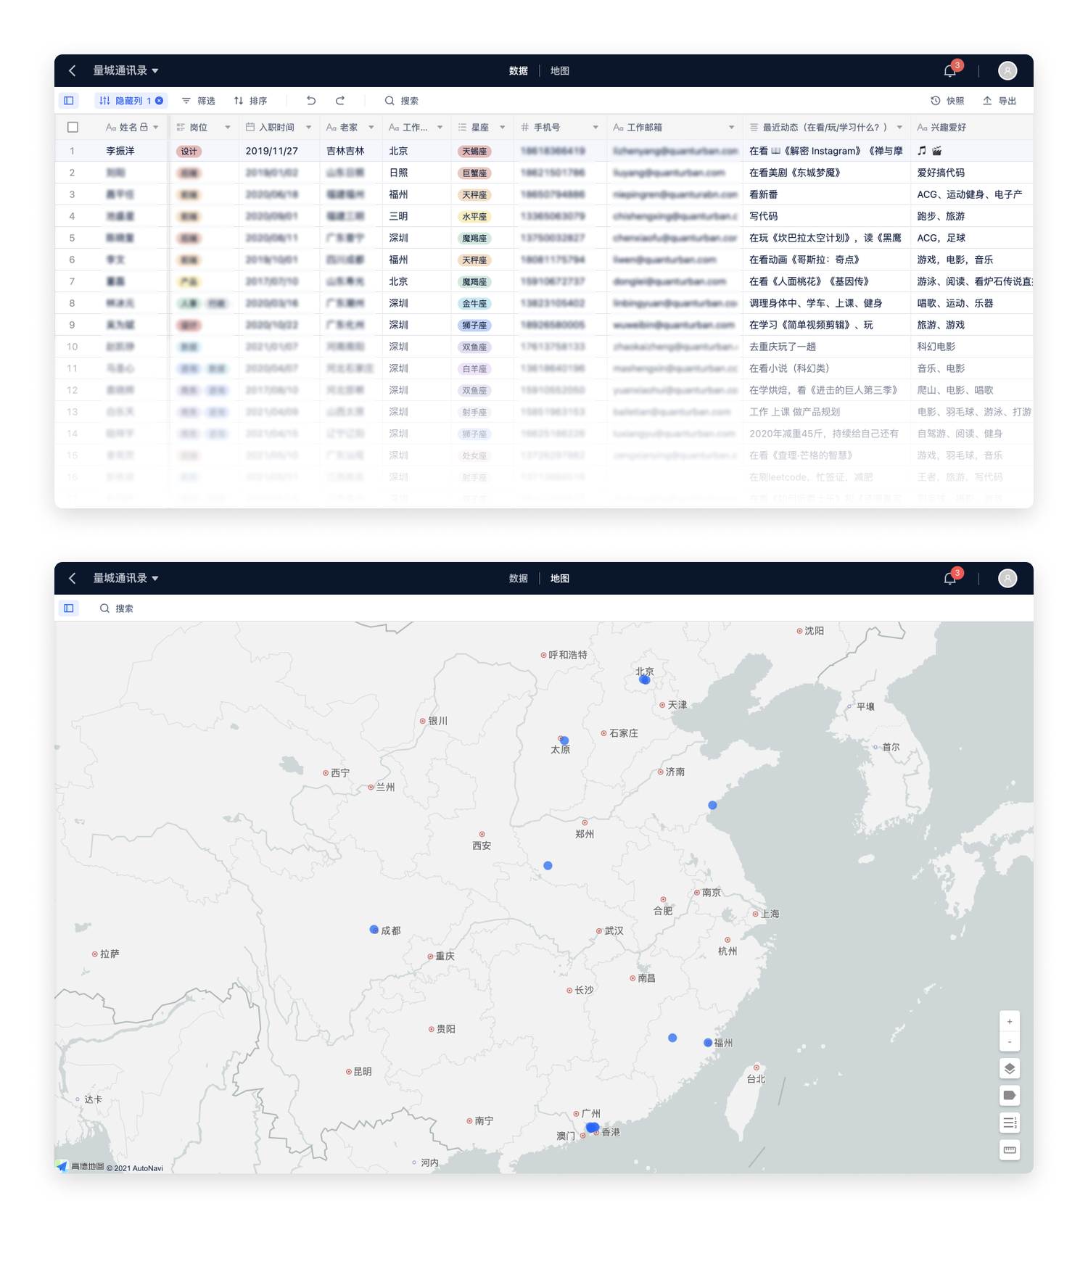Open map list view control
The image size is (1088, 1264).
(x=1009, y=1123)
